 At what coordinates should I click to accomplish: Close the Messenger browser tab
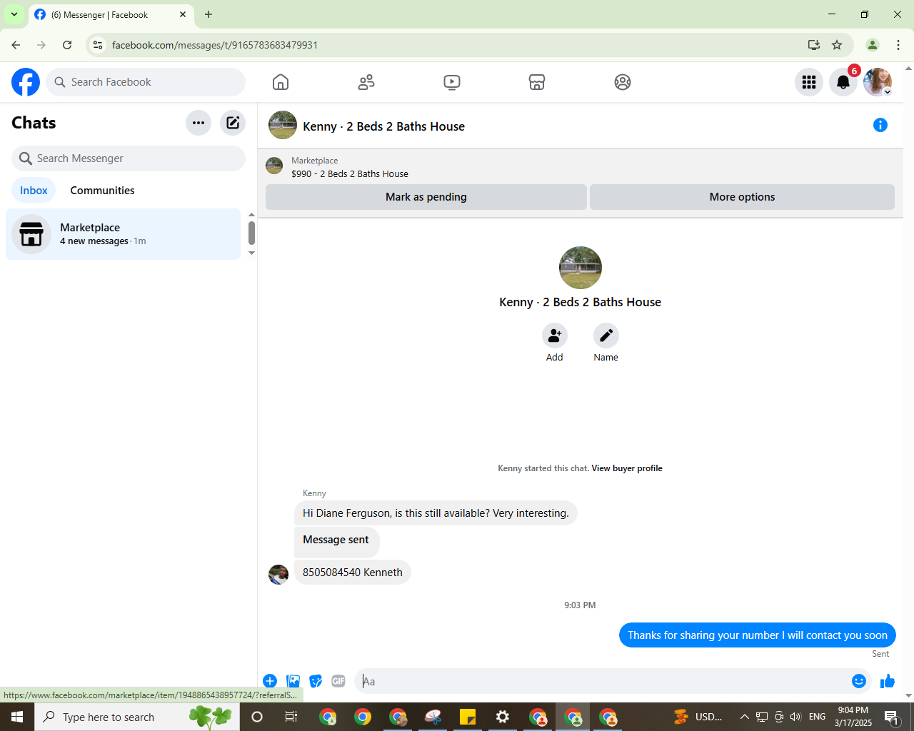(183, 14)
